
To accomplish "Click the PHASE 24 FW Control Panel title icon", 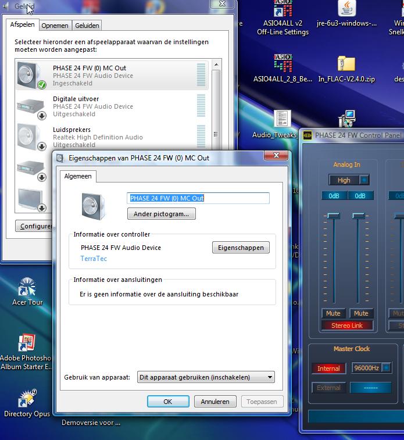I will (308, 135).
